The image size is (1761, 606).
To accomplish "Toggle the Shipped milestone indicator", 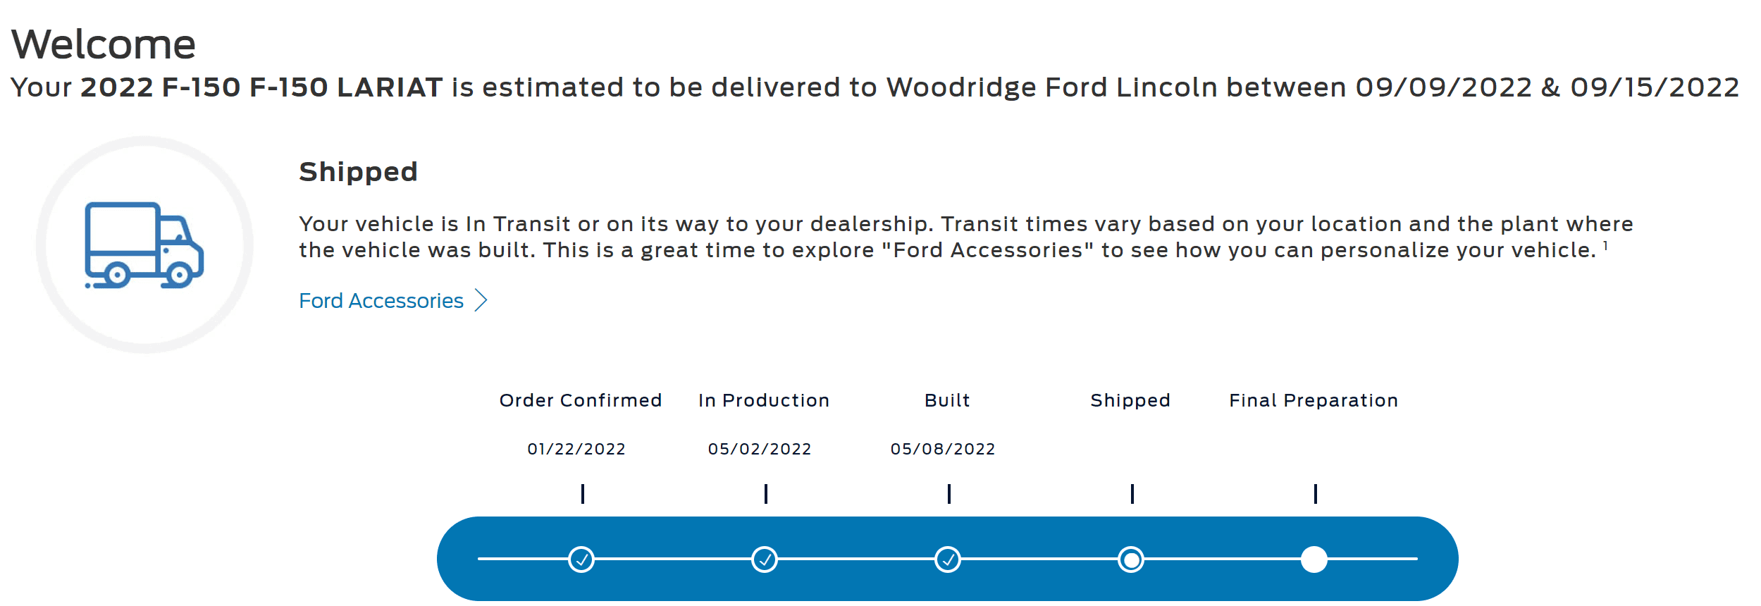I will (x=1131, y=494).
